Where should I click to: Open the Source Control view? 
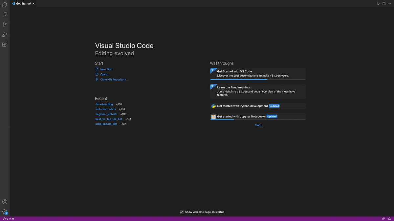tap(5, 24)
